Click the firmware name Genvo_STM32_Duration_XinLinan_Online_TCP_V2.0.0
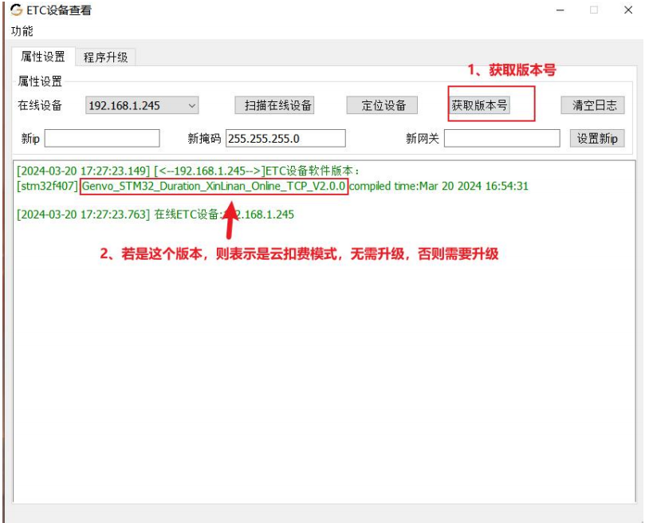The image size is (645, 523). pos(214,186)
